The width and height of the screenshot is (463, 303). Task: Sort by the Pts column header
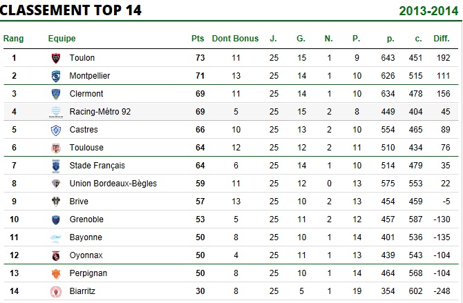tap(198, 39)
